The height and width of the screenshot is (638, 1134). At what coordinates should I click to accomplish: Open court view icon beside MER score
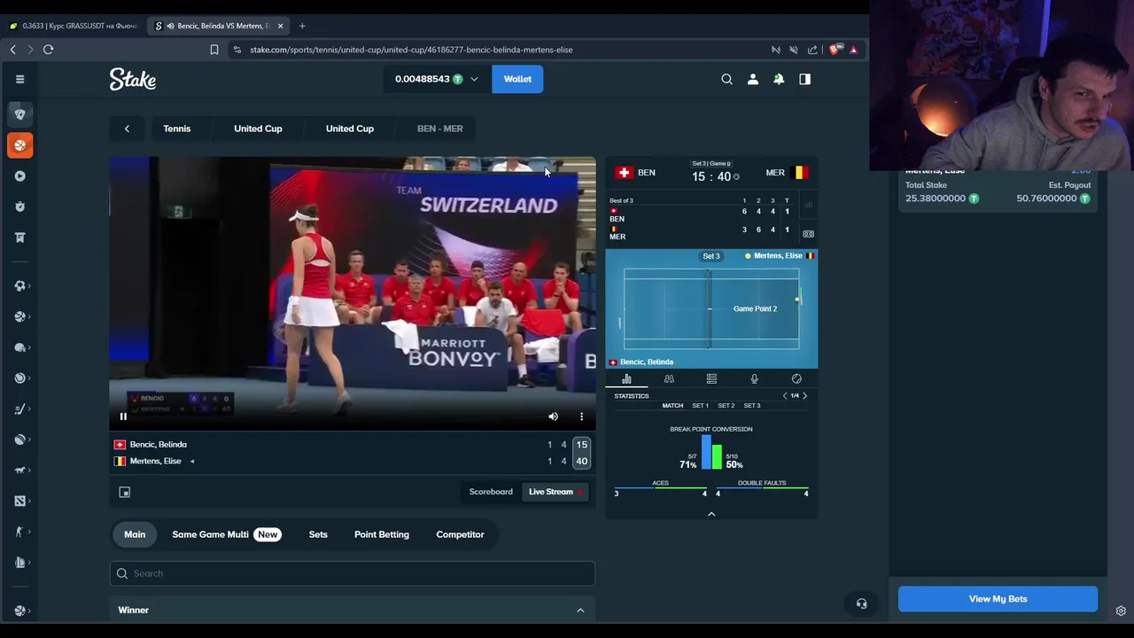click(x=808, y=234)
